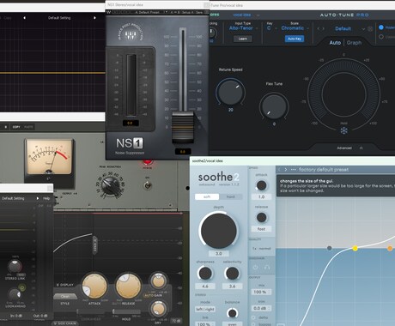This screenshot has width=395, height=326.
Task: Toggle the soothe2 sidechain power icon
Action: pyautogui.click(x=256, y=267)
